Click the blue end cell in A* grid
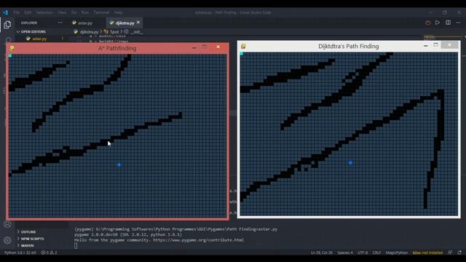 (x=119, y=164)
